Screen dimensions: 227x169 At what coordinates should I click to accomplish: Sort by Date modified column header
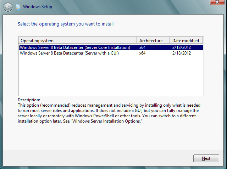186,41
